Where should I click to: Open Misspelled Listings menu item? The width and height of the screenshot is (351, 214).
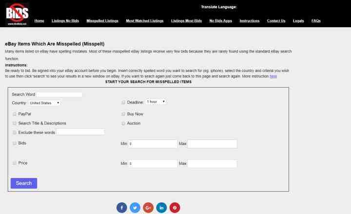102,21
